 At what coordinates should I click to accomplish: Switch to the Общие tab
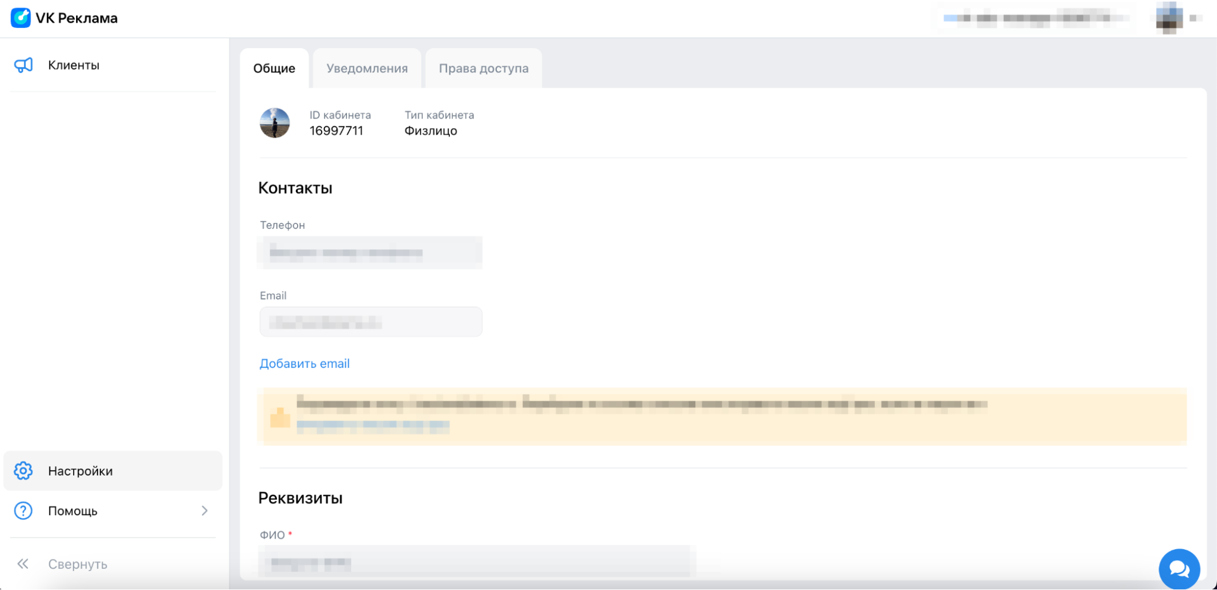(275, 68)
